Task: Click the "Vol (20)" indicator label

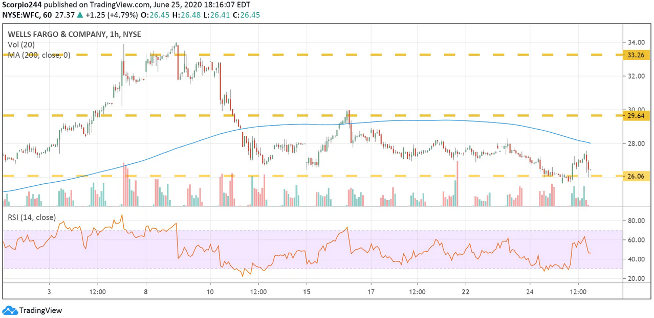Action: click(x=21, y=44)
